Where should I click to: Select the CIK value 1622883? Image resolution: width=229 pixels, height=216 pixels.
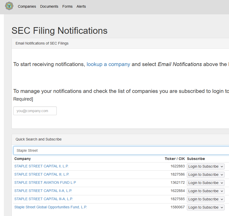(x=178, y=166)
